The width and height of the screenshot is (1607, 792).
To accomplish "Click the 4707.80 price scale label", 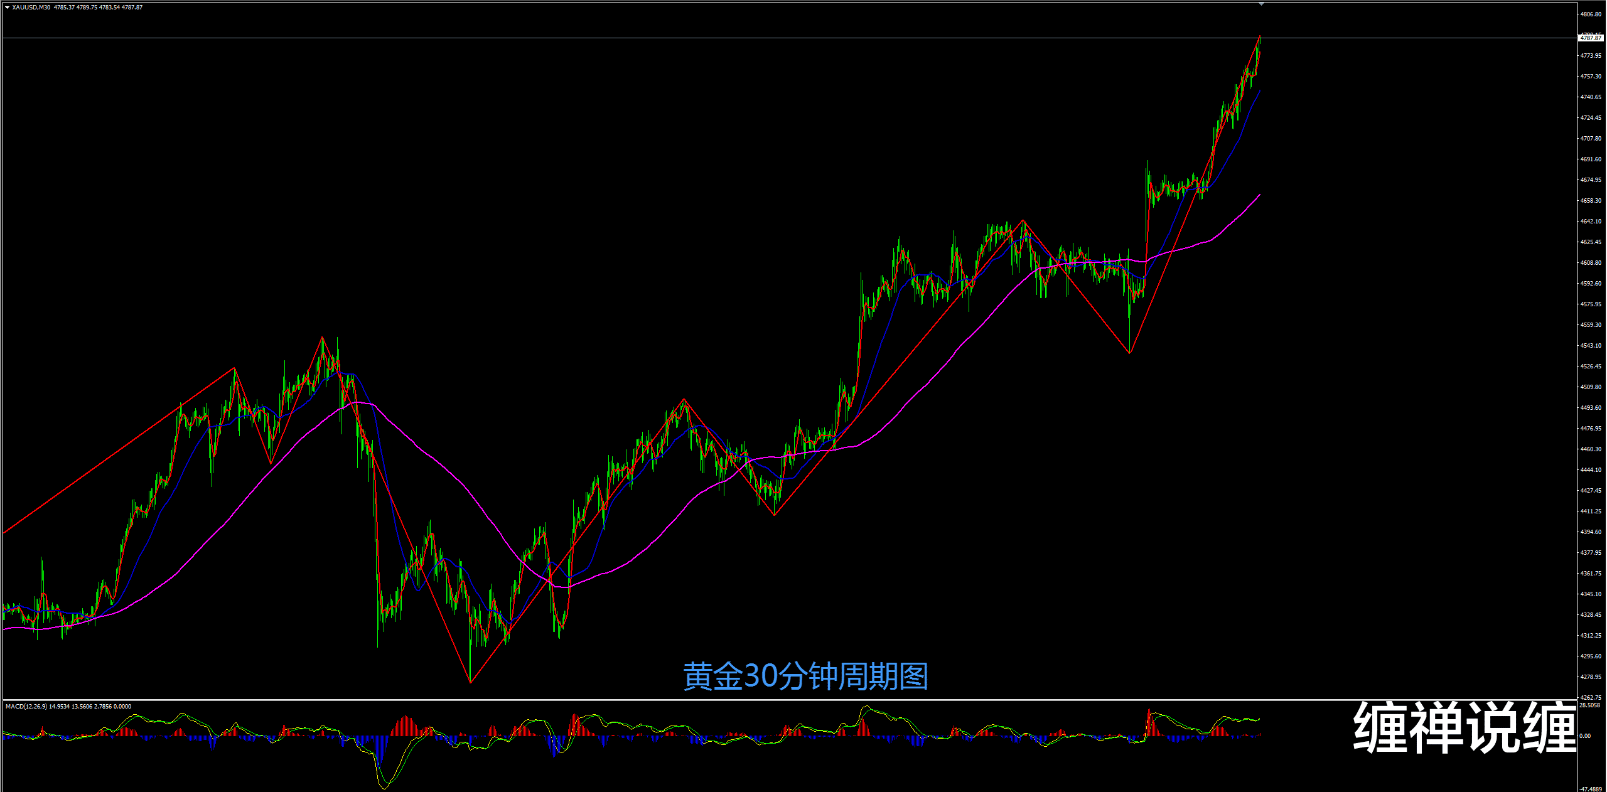I will 1591,139.
